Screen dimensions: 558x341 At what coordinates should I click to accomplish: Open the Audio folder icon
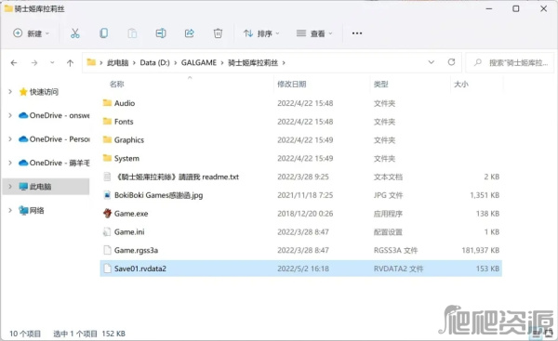click(107, 103)
